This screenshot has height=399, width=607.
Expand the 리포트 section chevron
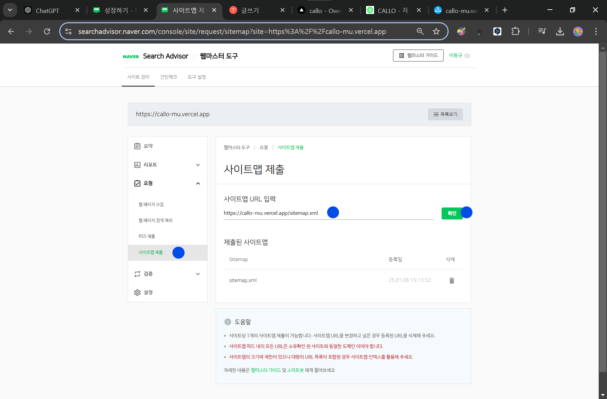coord(198,165)
